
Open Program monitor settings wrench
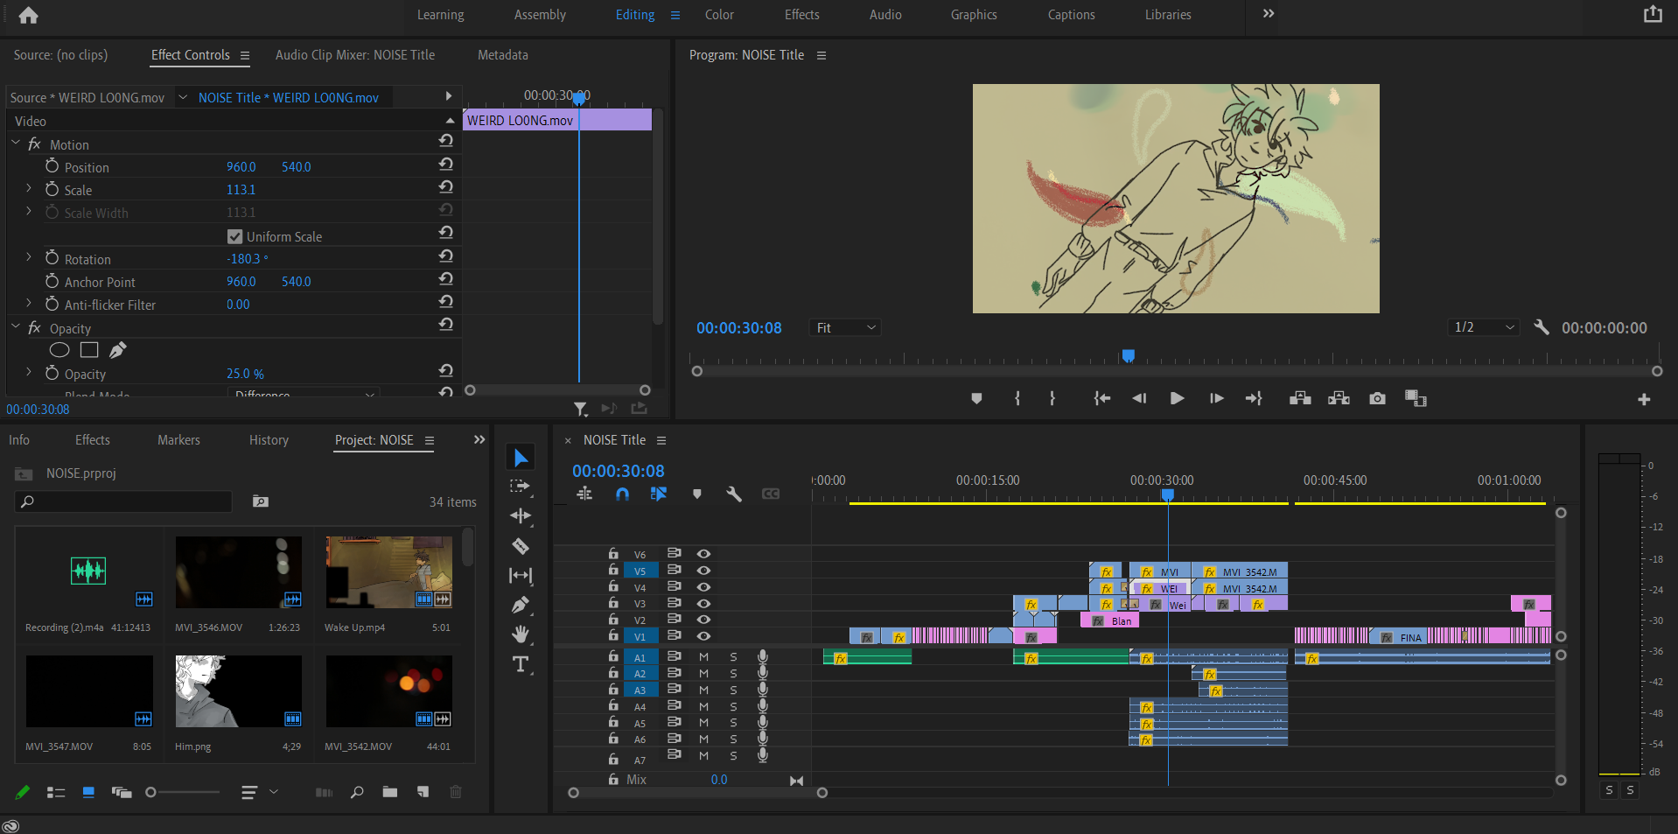[x=1542, y=327]
